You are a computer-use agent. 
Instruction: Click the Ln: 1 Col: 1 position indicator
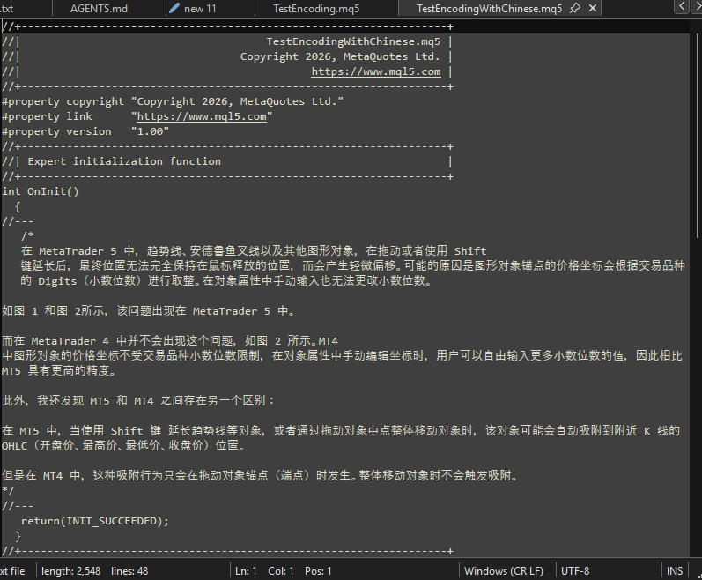pos(264,571)
